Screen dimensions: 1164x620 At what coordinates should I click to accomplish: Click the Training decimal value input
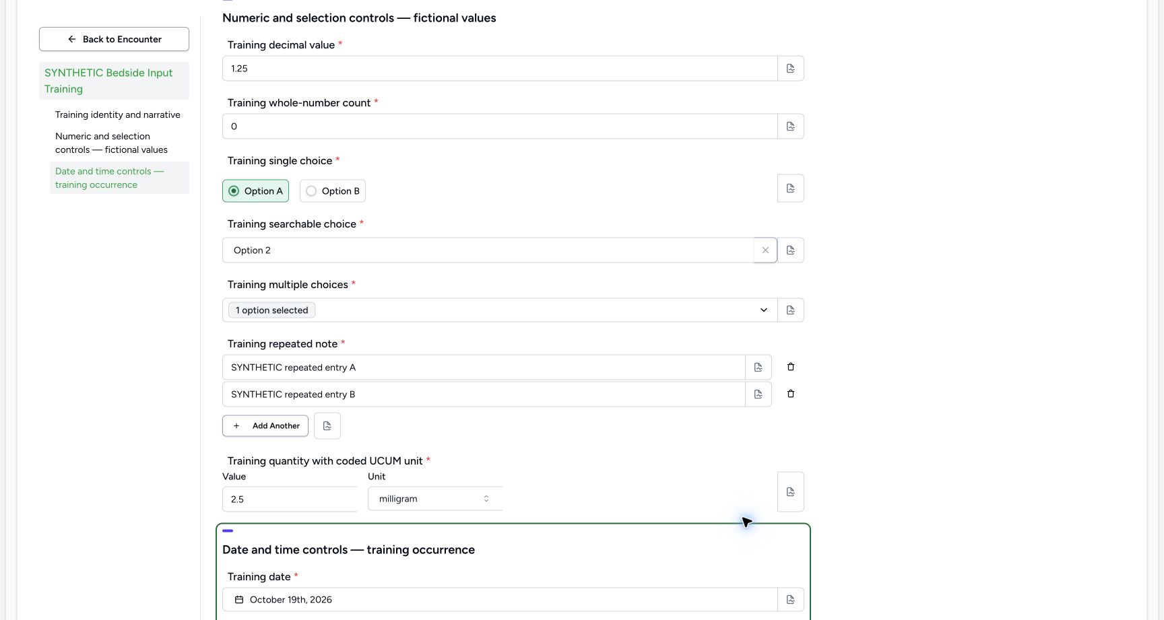pyautogui.click(x=500, y=69)
